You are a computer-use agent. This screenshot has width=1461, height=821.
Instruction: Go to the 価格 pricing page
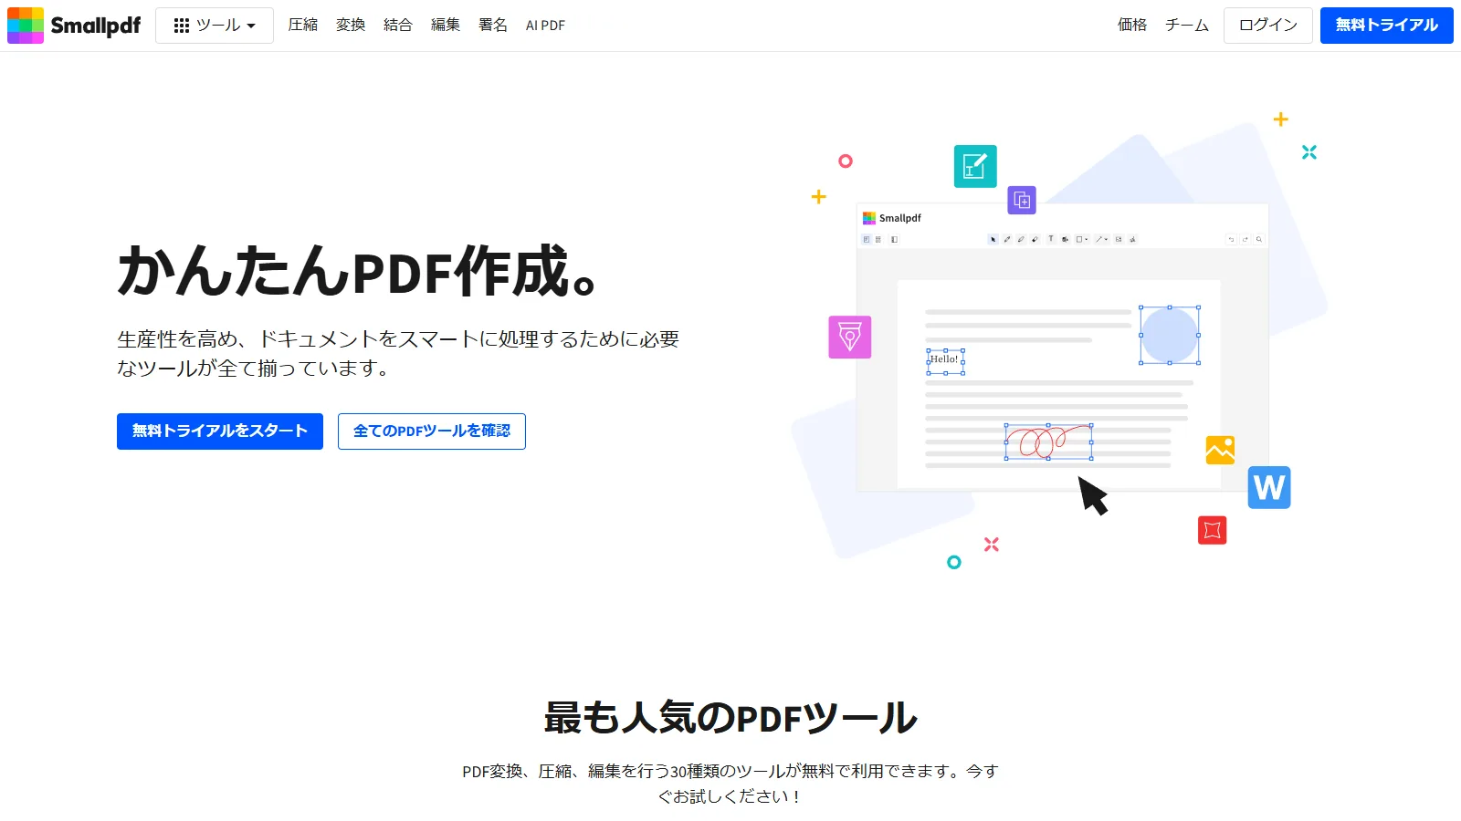tap(1132, 26)
